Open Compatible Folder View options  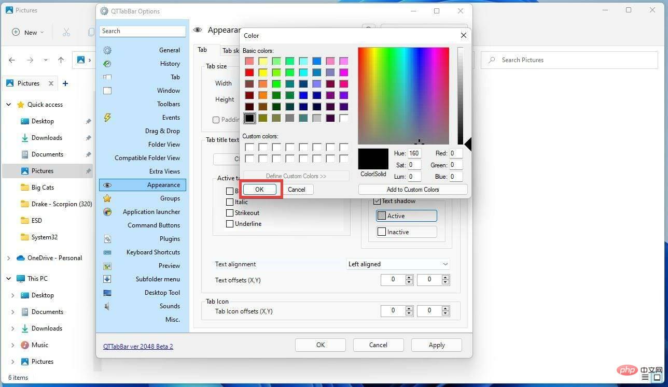coord(147,158)
